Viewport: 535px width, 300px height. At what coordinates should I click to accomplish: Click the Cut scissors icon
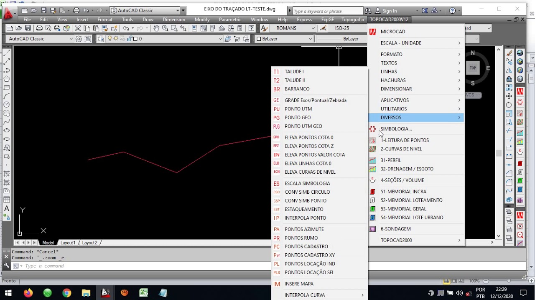(78, 28)
